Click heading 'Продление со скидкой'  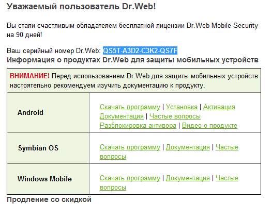click(49, 200)
